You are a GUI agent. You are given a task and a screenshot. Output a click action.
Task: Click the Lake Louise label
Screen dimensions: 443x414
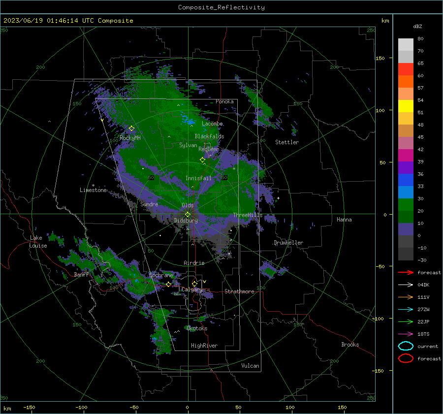point(38,242)
